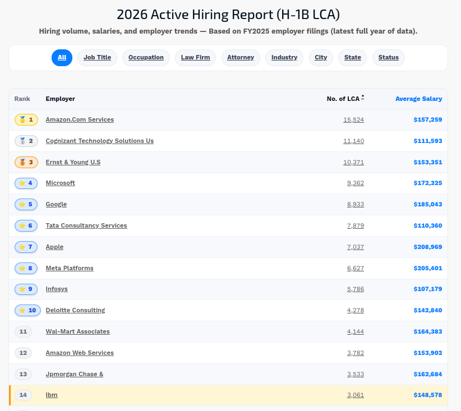The width and height of the screenshot is (461, 411).
Task: Open Cognizant Technology Solutions Us link
Action: [x=100, y=141]
